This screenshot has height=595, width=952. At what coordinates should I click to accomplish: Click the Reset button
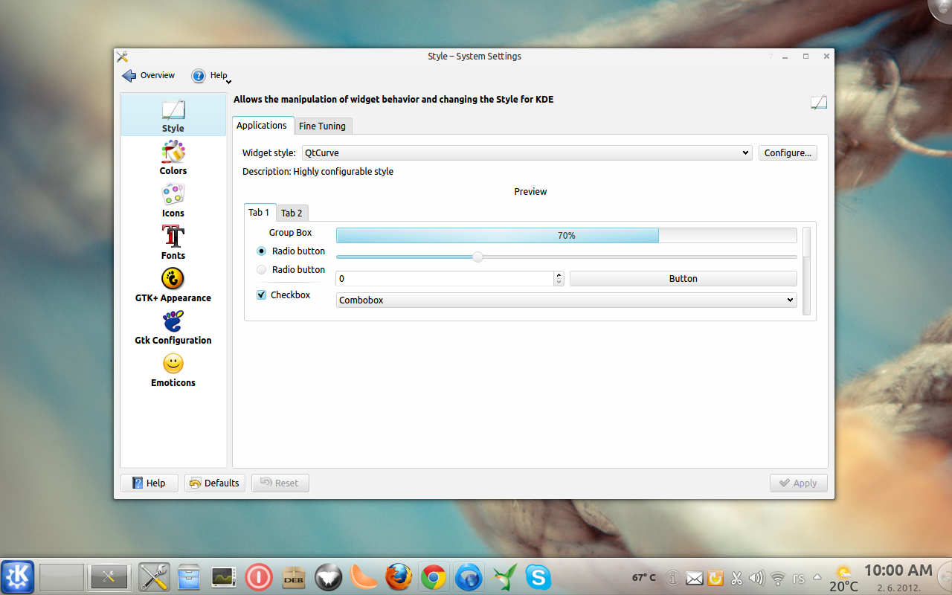(x=280, y=483)
